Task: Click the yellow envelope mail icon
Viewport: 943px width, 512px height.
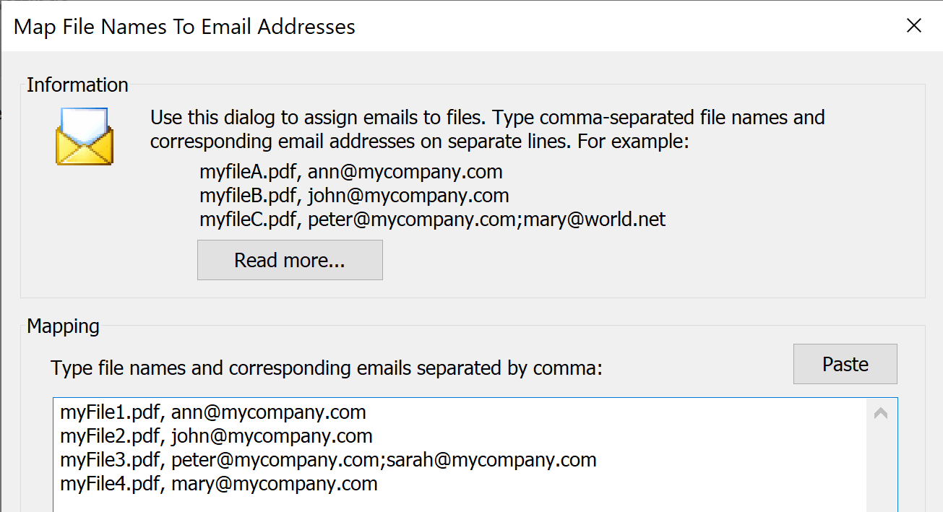Action: [84, 136]
